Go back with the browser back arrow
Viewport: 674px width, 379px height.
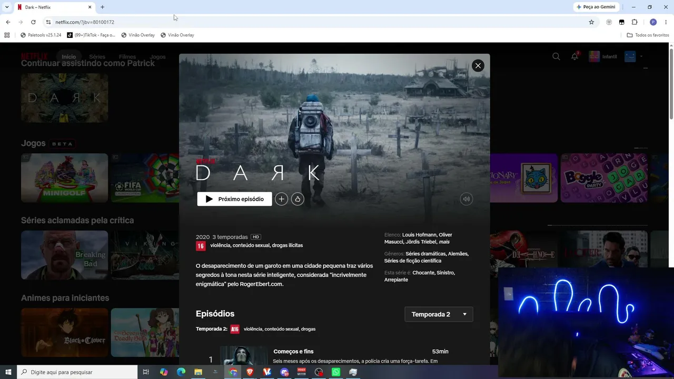click(8, 22)
